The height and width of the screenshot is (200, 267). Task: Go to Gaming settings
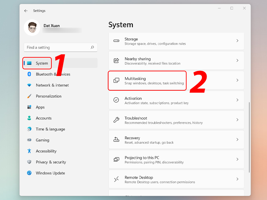(x=60, y=140)
